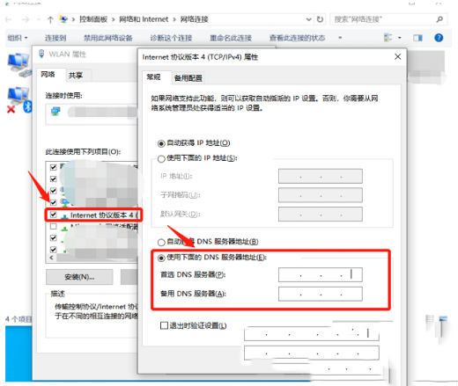Open the view options icon
458x386 pixels.
click(388, 38)
